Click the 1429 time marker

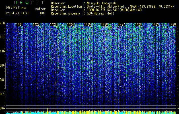[x=156, y=25]
